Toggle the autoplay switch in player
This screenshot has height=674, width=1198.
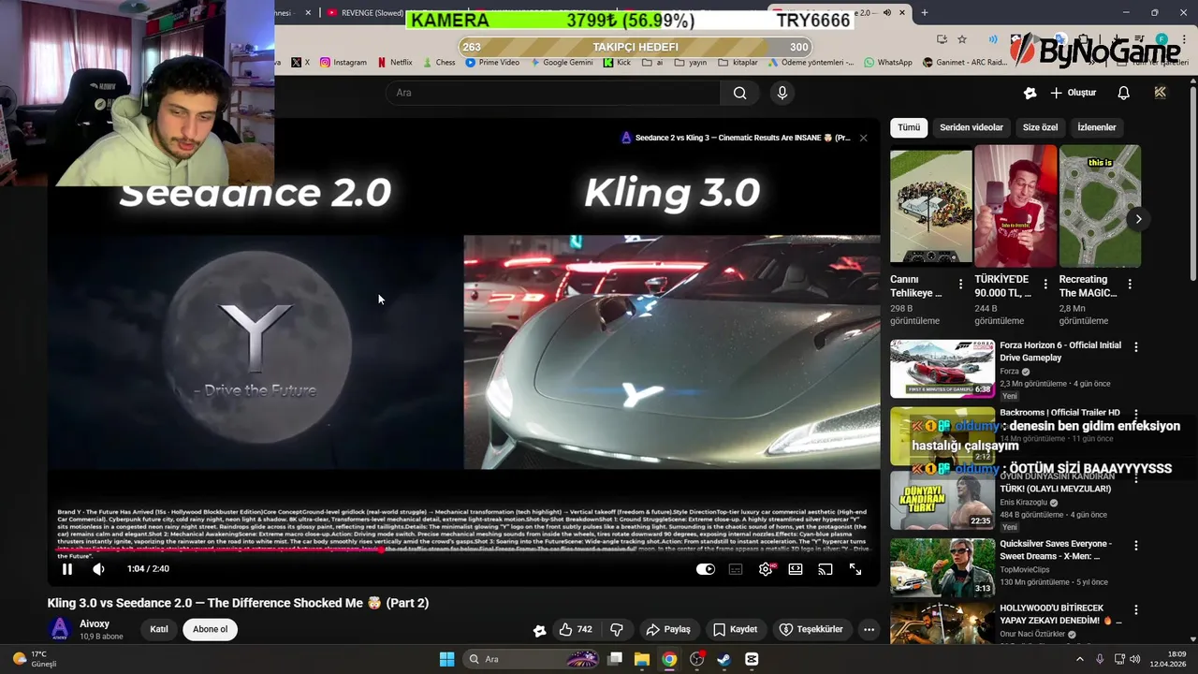[x=706, y=569]
